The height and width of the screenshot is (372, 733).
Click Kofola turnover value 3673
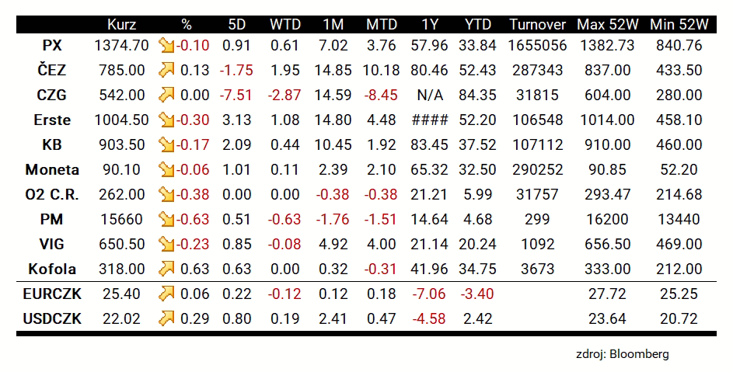(538, 269)
